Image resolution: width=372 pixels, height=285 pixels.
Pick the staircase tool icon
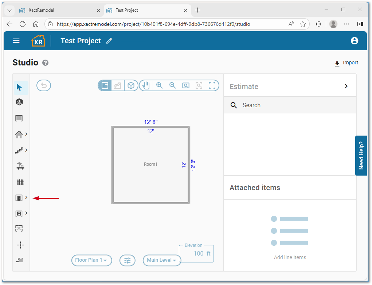pyautogui.click(x=19, y=150)
